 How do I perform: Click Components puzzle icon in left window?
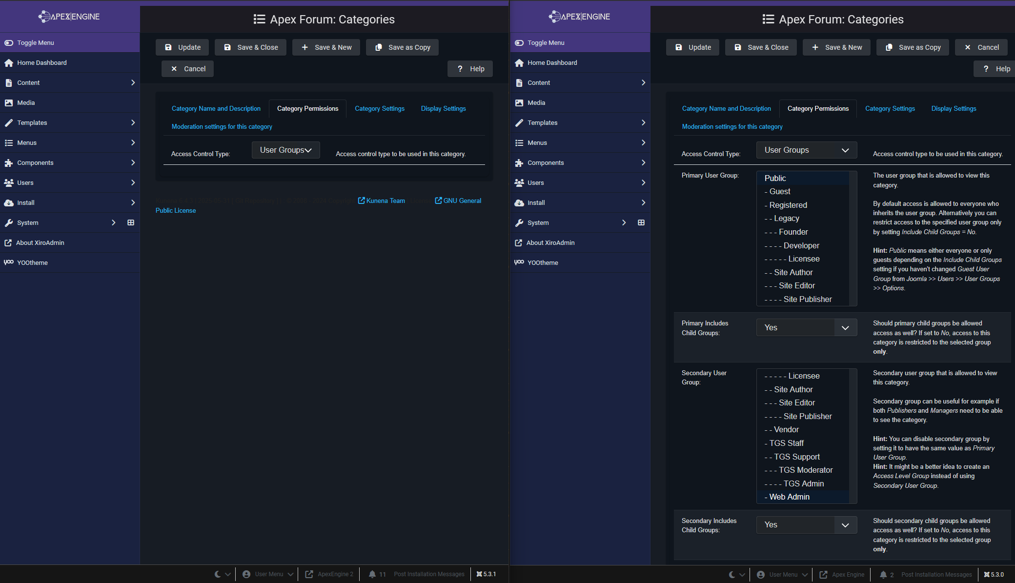9,163
